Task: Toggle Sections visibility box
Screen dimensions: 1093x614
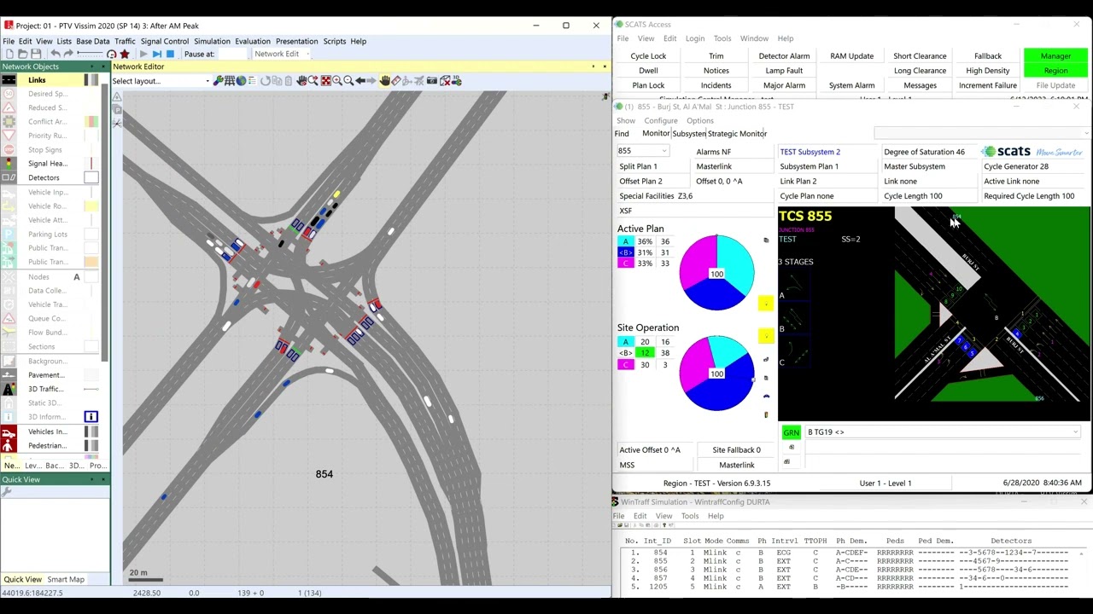Action: (91, 346)
